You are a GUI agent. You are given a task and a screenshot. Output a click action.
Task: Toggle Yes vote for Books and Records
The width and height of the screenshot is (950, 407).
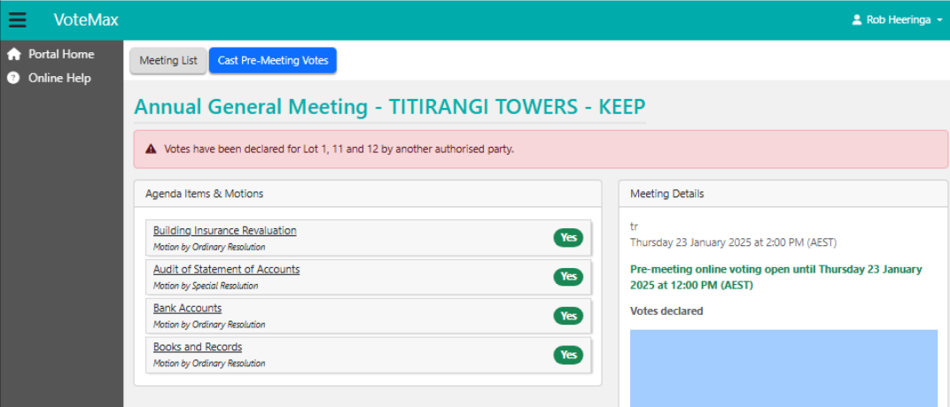(x=568, y=355)
